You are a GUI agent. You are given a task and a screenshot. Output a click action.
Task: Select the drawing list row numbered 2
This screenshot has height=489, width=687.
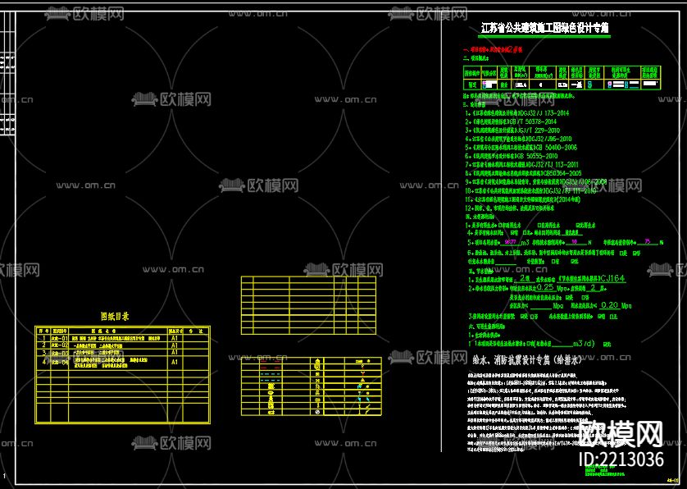coord(123,345)
